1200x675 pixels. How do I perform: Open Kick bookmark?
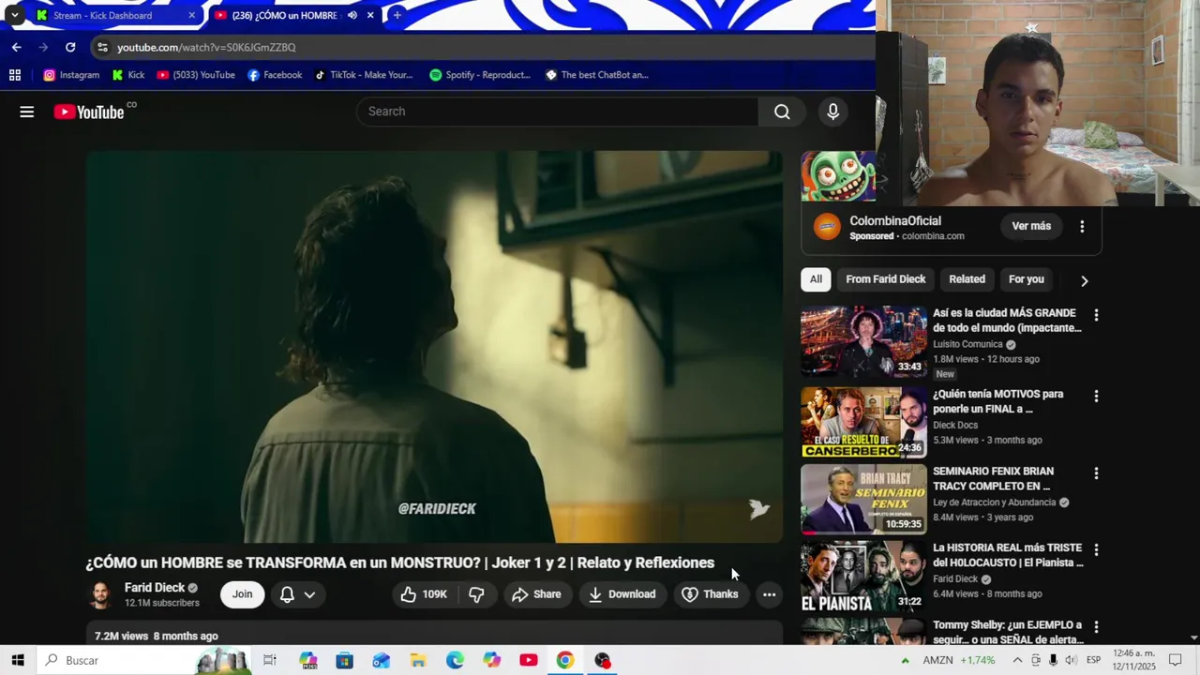click(x=128, y=75)
